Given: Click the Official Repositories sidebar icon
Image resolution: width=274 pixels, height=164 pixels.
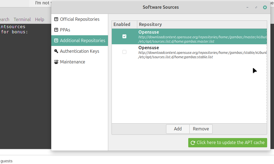Looking at the screenshot, I should tap(56, 19).
